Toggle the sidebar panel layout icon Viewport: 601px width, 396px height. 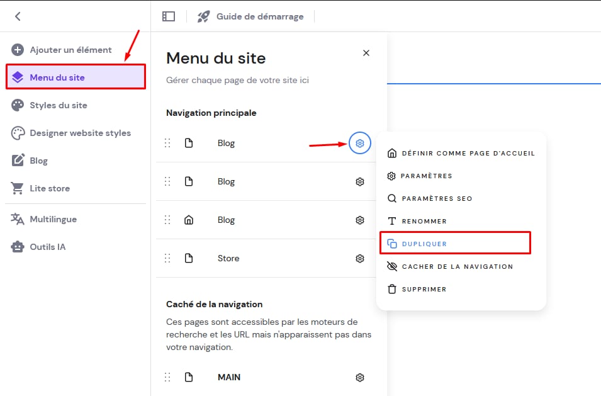(168, 16)
